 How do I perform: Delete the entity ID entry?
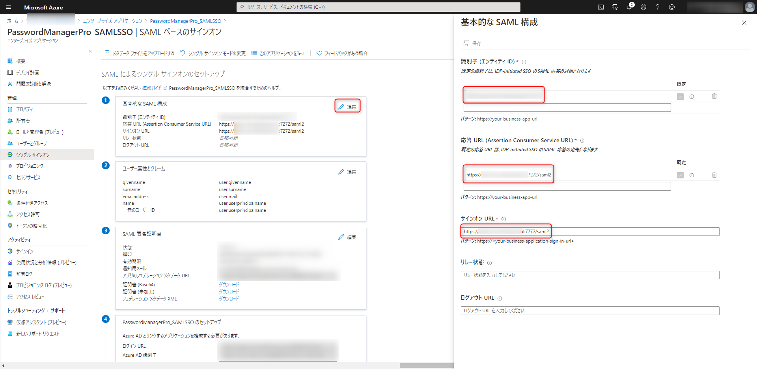[x=714, y=96]
